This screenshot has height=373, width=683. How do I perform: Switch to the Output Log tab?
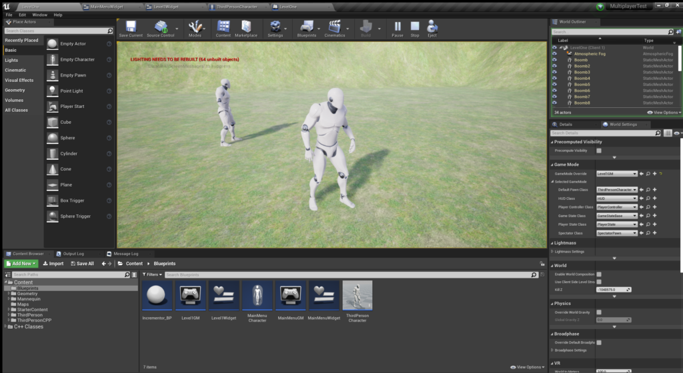coord(73,254)
